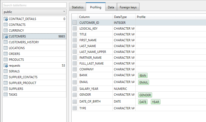Click the IBAN profile tag
This screenshot has height=122, width=206.
(143, 75)
